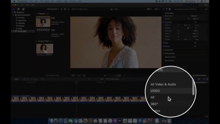
Task: Click the Rotation dial control
Action: pyautogui.click(x=188, y=28)
